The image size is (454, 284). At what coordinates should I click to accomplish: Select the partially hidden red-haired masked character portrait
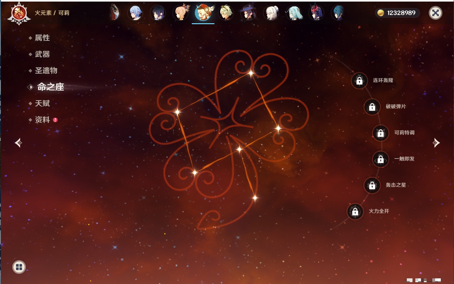[114, 13]
